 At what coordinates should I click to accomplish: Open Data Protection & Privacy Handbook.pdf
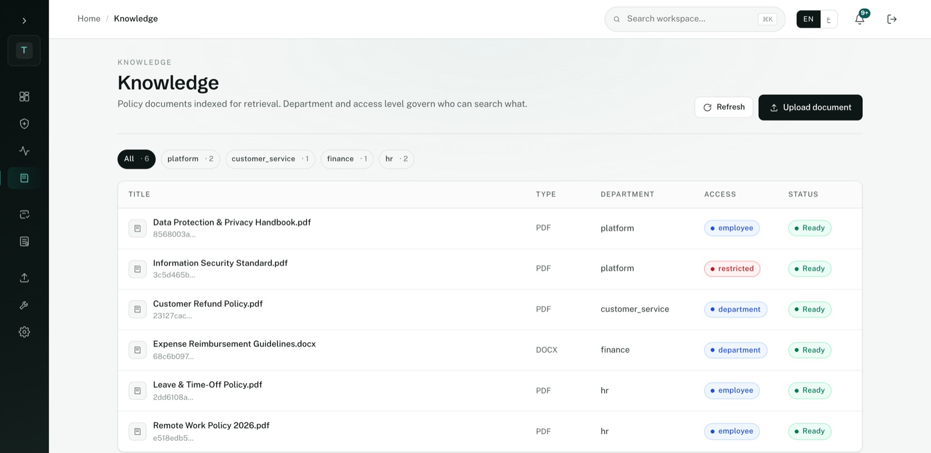point(232,222)
